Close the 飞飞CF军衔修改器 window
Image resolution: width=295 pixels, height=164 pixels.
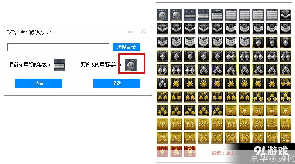(x=144, y=31)
